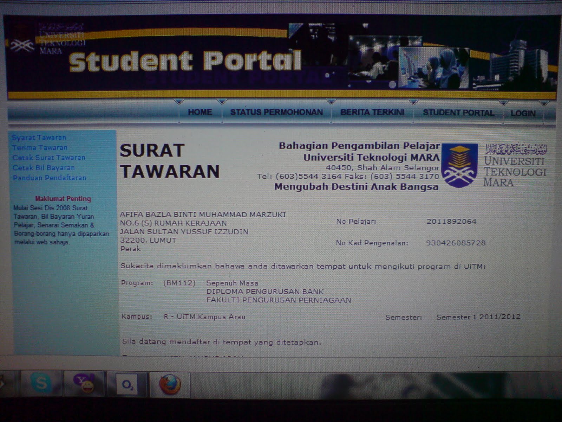Click the Program: field label

tap(137, 283)
